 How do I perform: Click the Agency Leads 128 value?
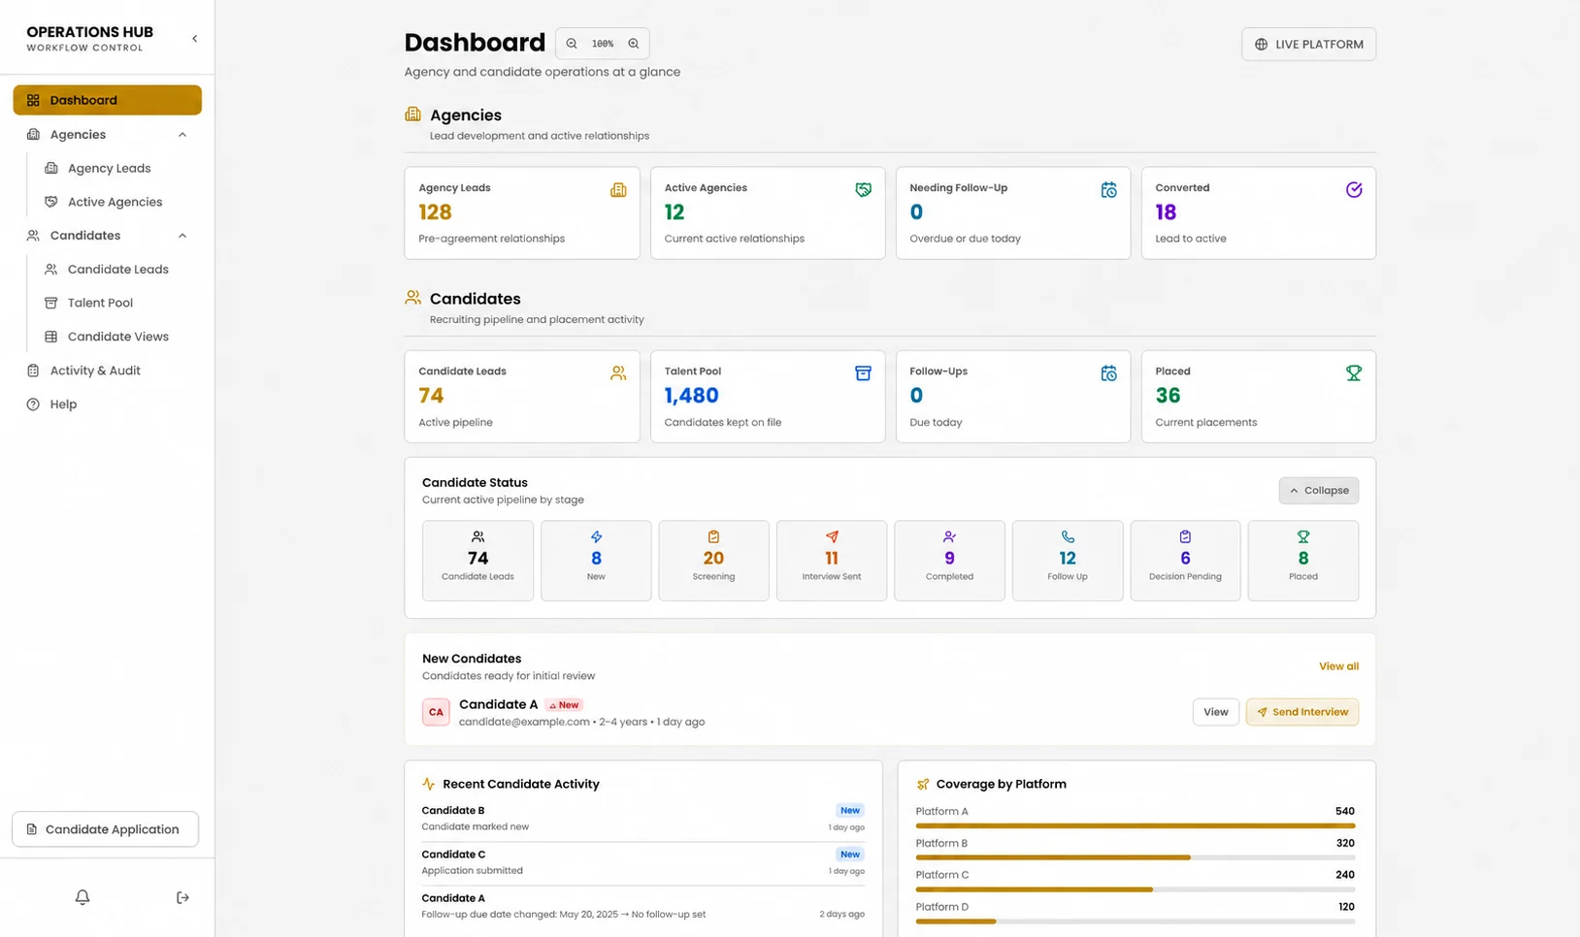435,212
